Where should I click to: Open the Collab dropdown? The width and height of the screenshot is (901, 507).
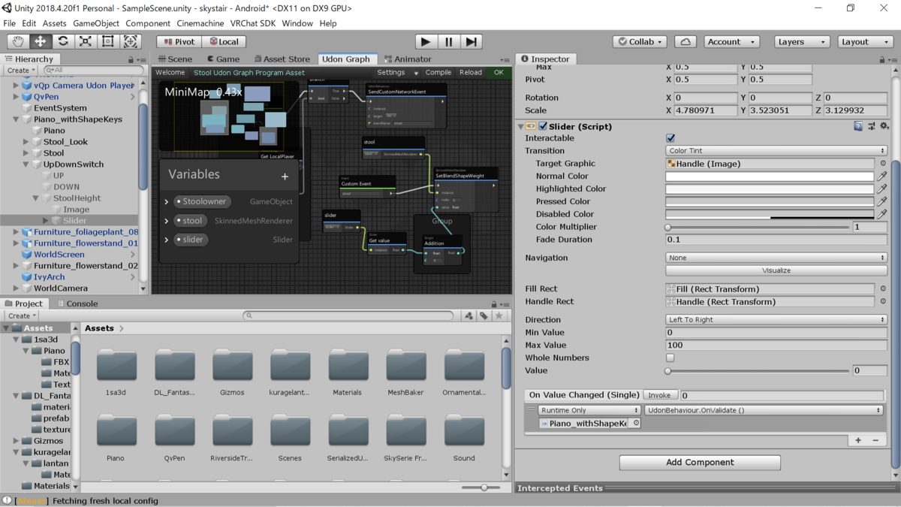tap(640, 42)
